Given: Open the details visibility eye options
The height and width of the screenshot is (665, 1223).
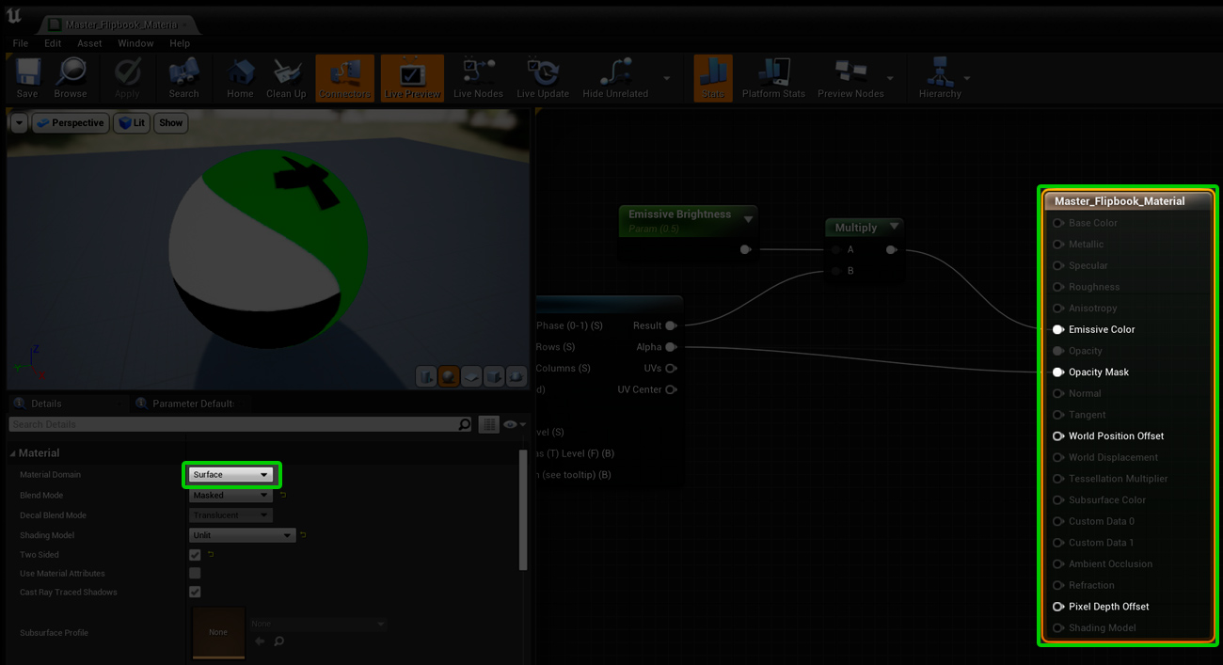Looking at the screenshot, I should point(515,424).
